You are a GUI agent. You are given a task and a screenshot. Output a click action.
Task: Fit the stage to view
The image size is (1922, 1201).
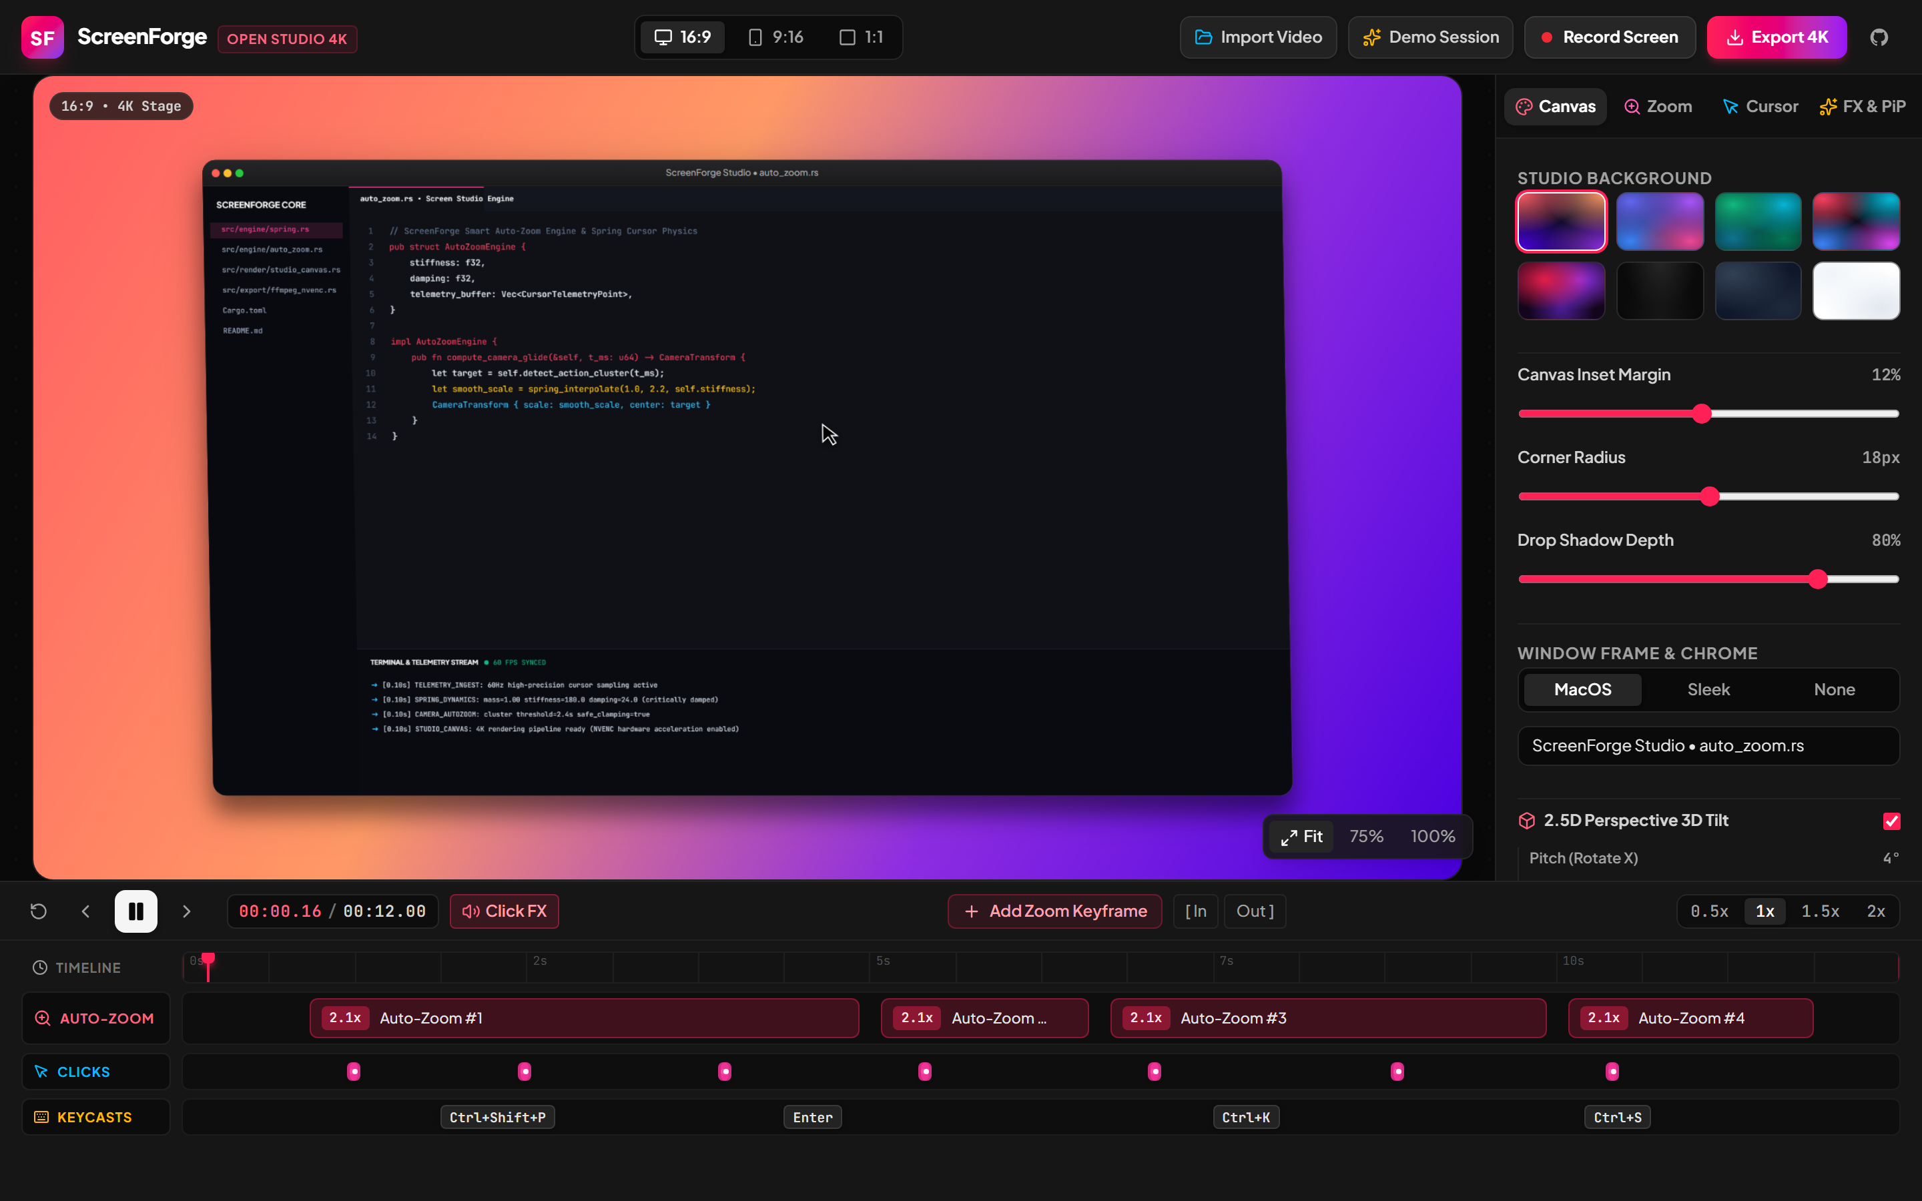(x=1302, y=837)
